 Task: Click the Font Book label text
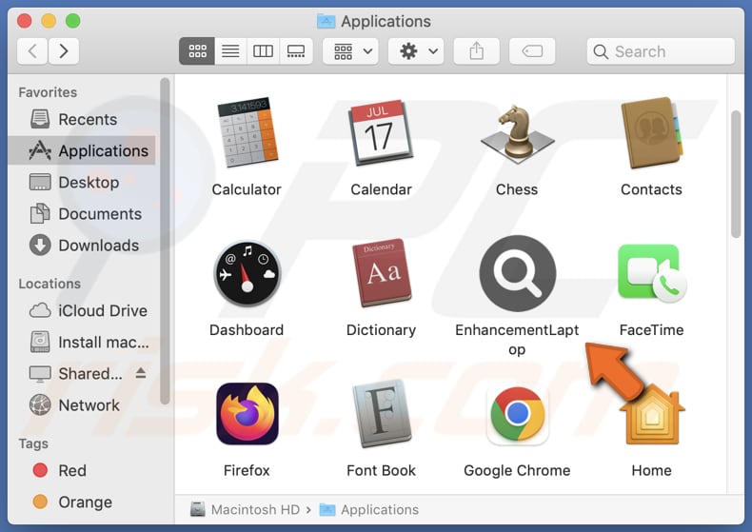tap(382, 471)
